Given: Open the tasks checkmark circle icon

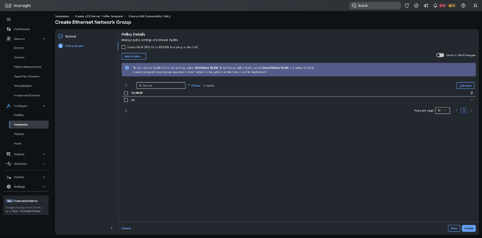Looking at the screenshot, I should pos(416,6).
